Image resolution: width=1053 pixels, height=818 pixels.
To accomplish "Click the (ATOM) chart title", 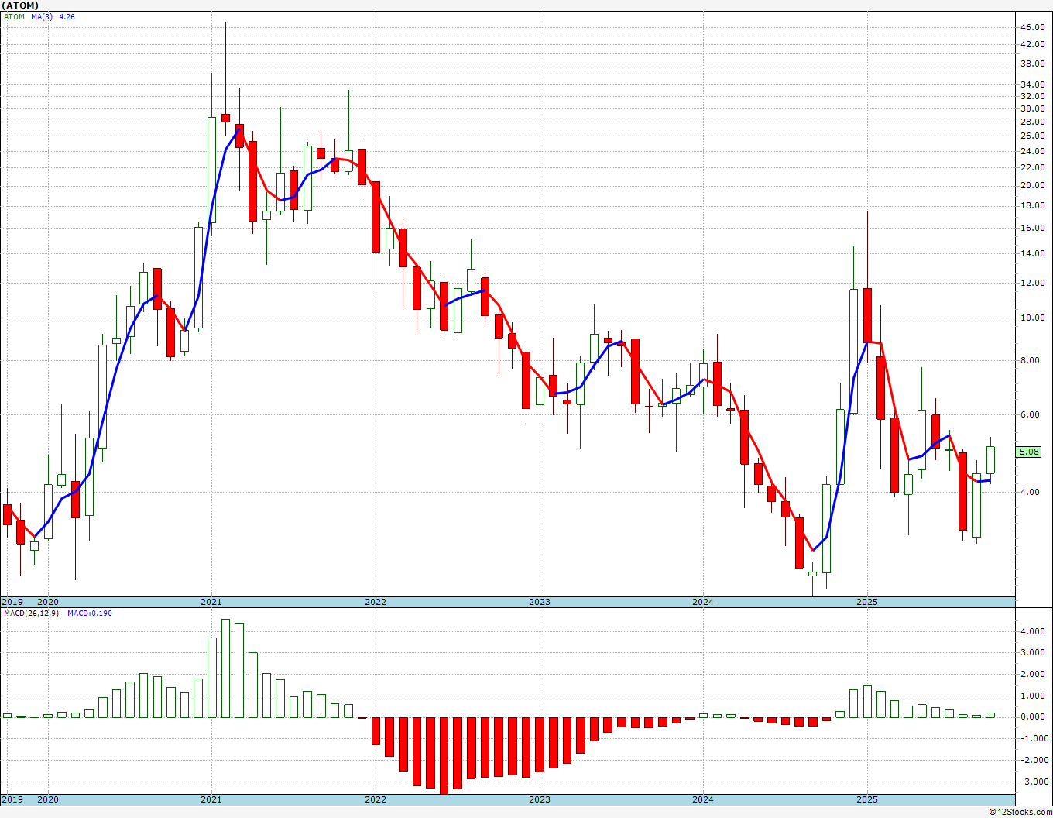I will point(20,5).
